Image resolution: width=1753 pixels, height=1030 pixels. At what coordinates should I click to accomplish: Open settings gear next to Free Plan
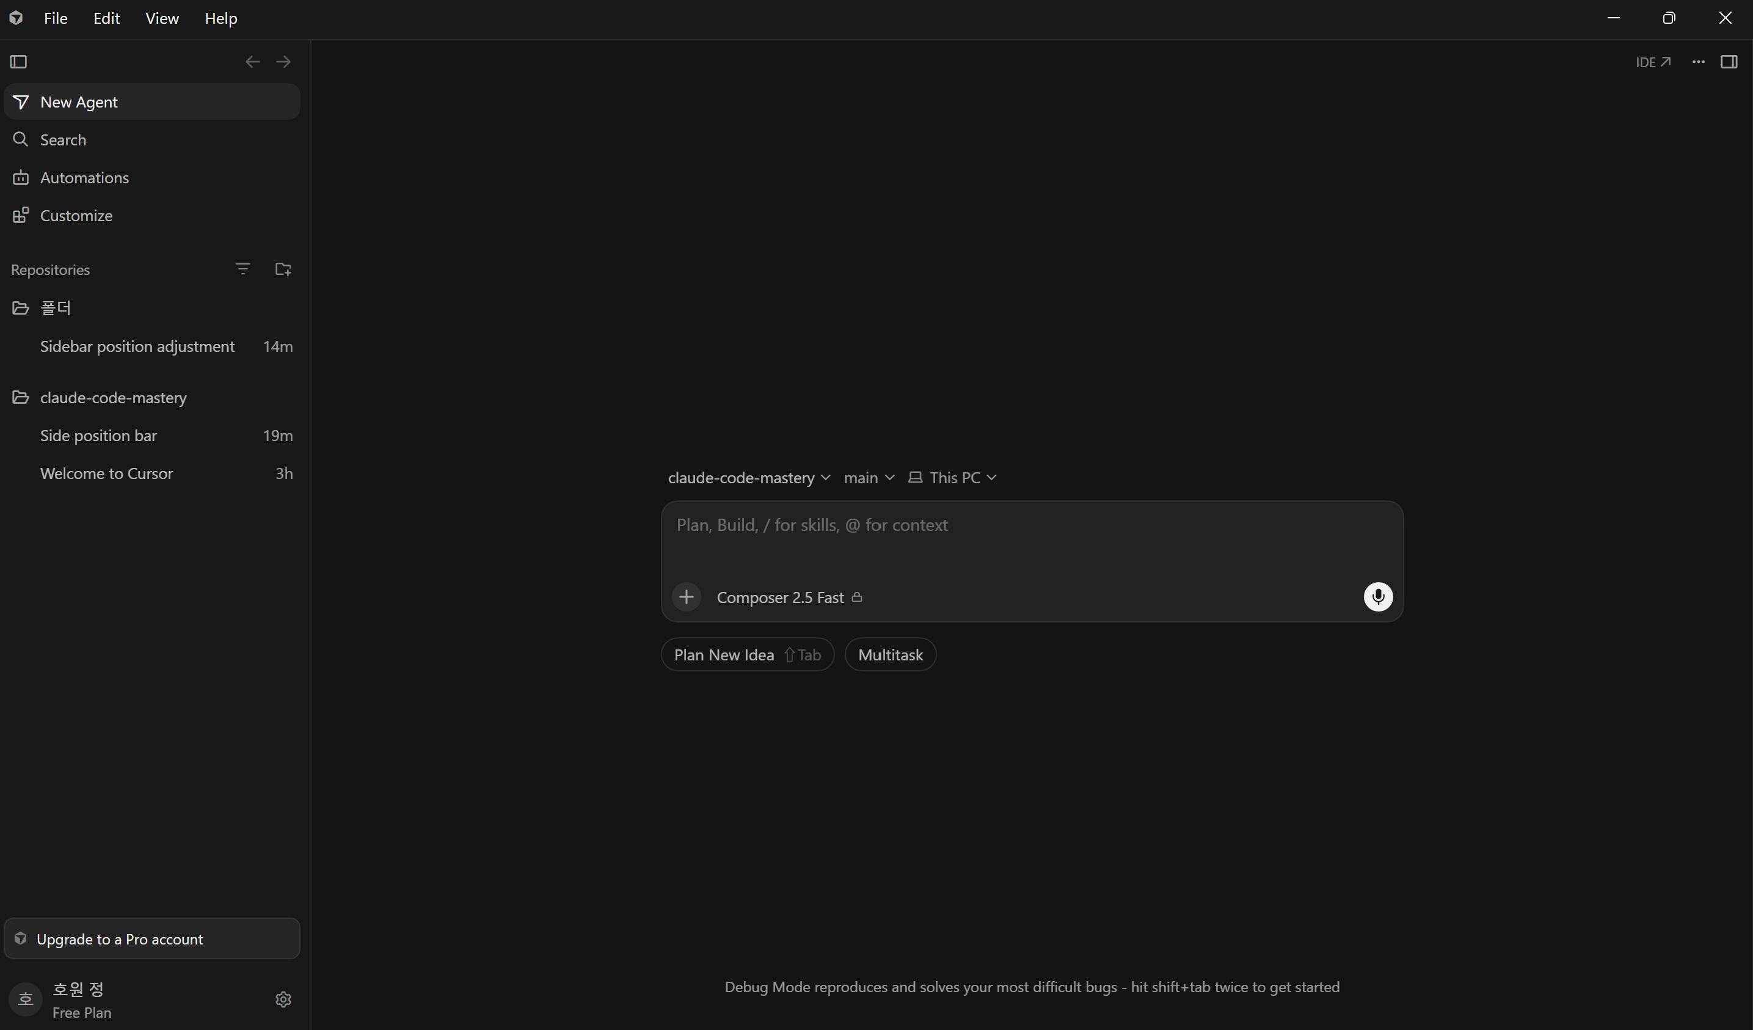click(283, 999)
